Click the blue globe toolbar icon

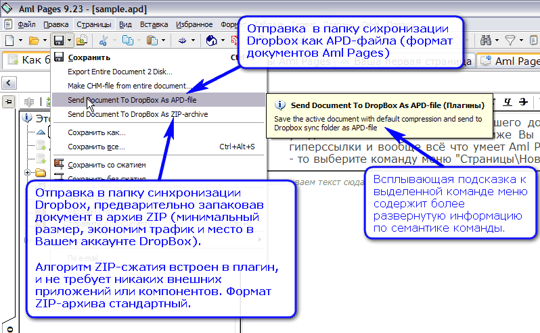[x=211, y=41]
